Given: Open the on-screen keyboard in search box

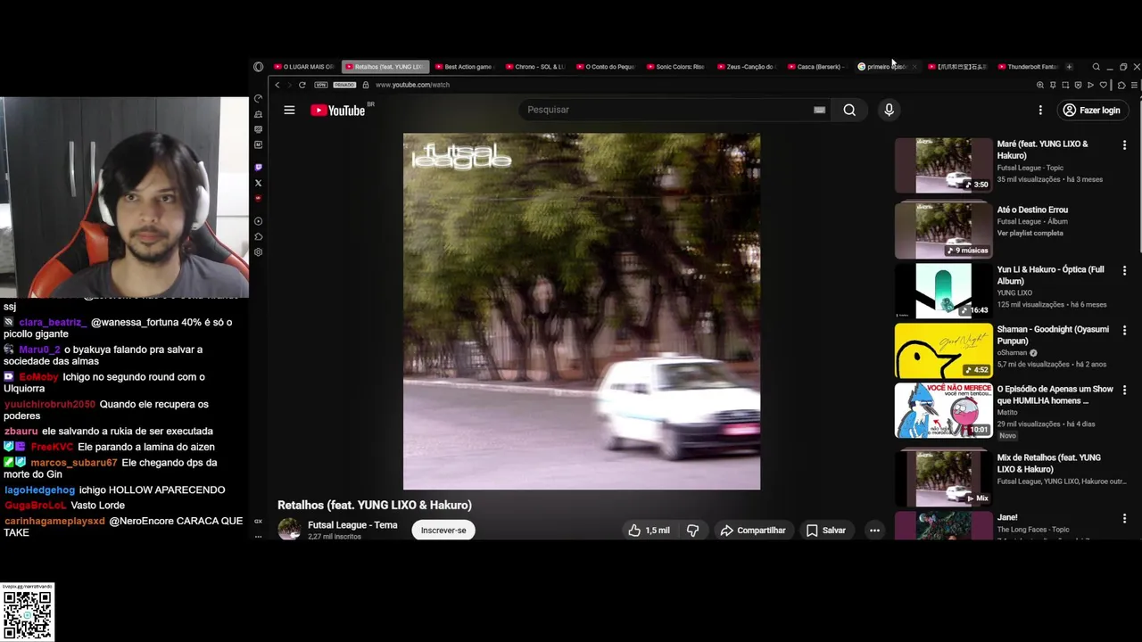Looking at the screenshot, I should 819,110.
